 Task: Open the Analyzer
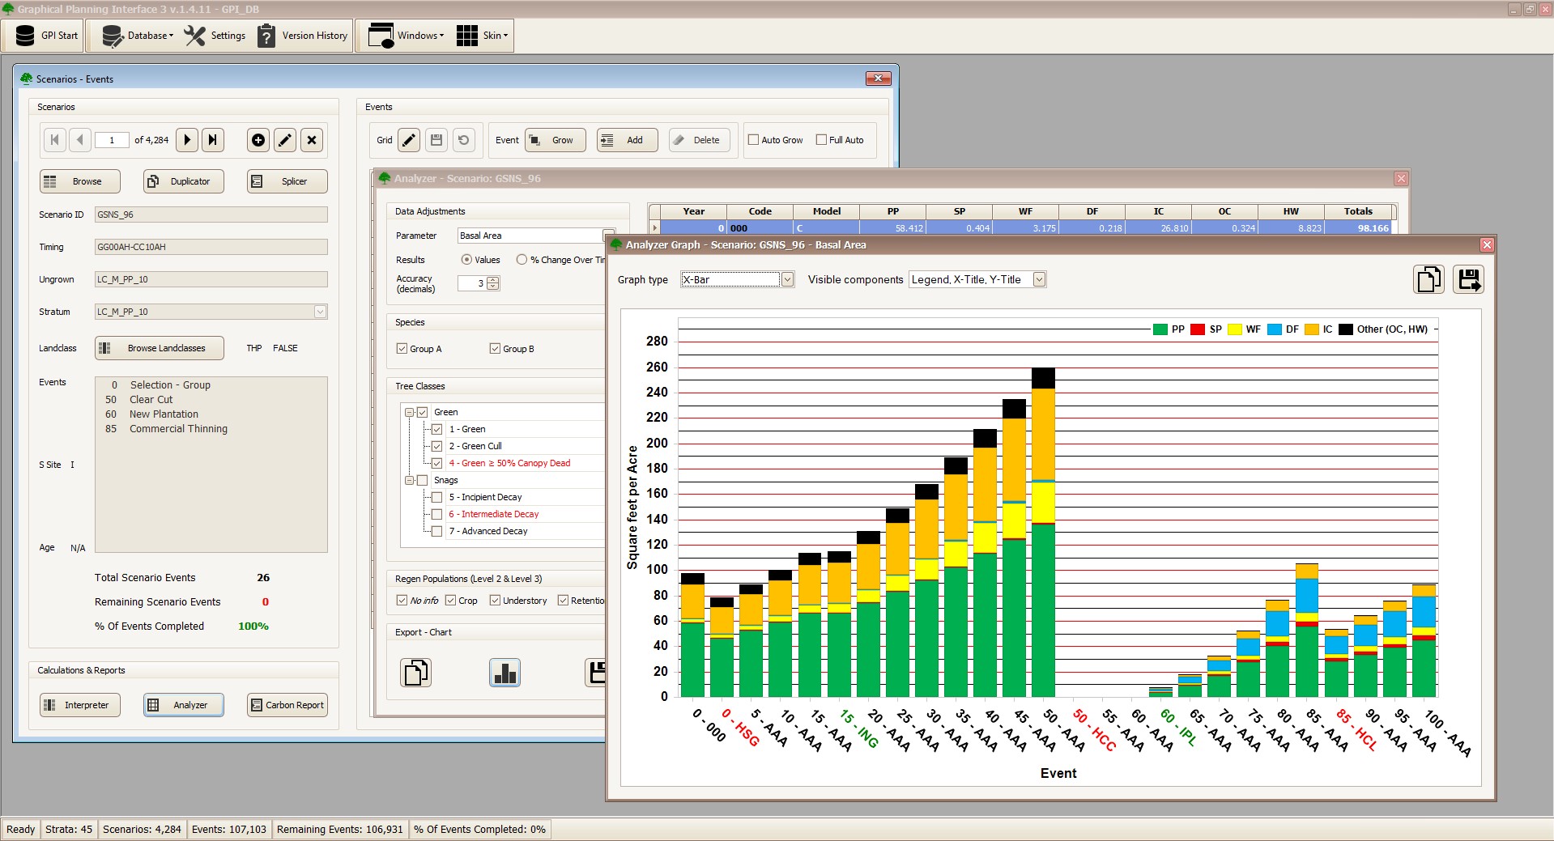pyautogui.click(x=184, y=705)
